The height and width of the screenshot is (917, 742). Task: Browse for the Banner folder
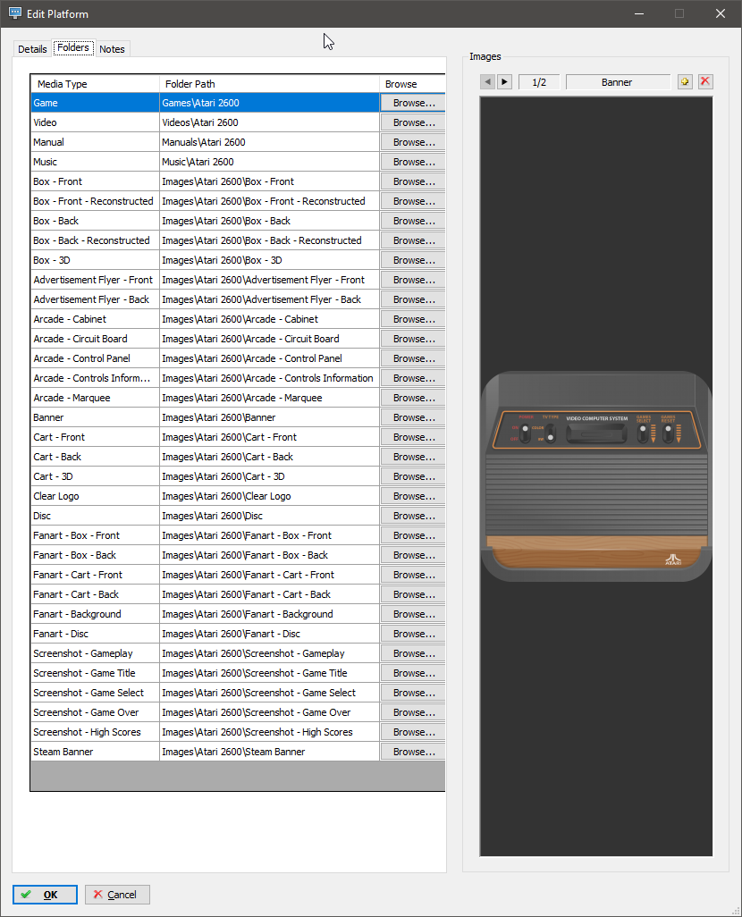[x=412, y=417]
